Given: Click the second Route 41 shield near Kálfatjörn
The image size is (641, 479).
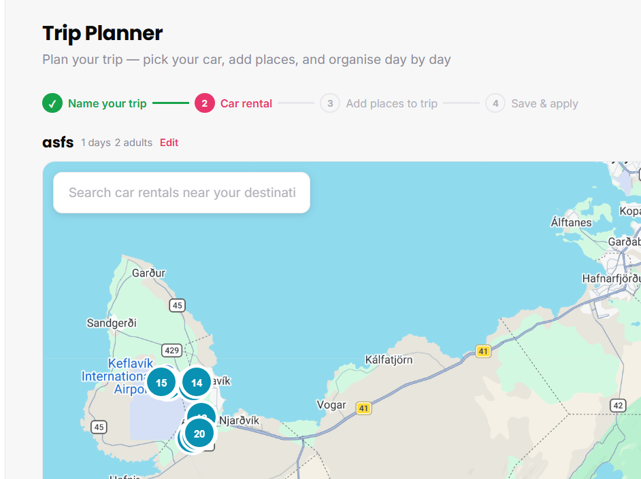Looking at the screenshot, I should coord(483,351).
